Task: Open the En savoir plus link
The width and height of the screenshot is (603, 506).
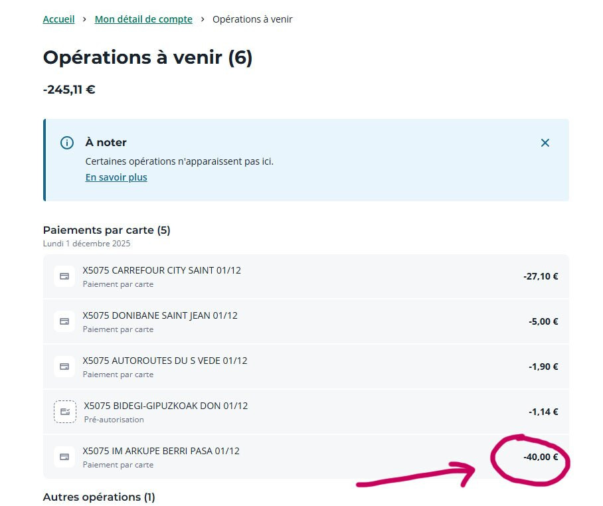Action: pos(116,177)
